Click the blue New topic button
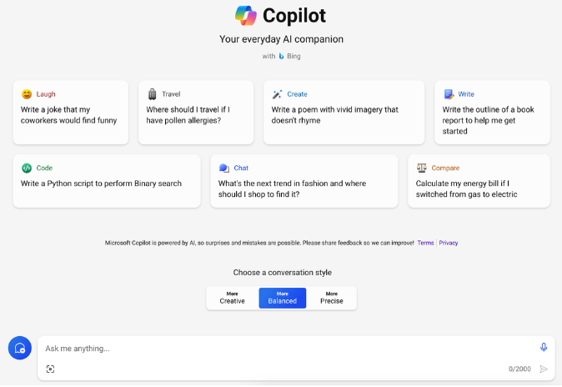Image resolution: width=562 pixels, height=387 pixels. (x=20, y=348)
